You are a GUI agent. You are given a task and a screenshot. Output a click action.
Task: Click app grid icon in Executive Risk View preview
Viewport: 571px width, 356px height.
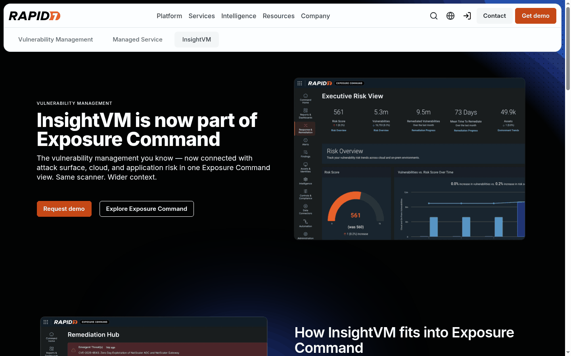point(300,83)
